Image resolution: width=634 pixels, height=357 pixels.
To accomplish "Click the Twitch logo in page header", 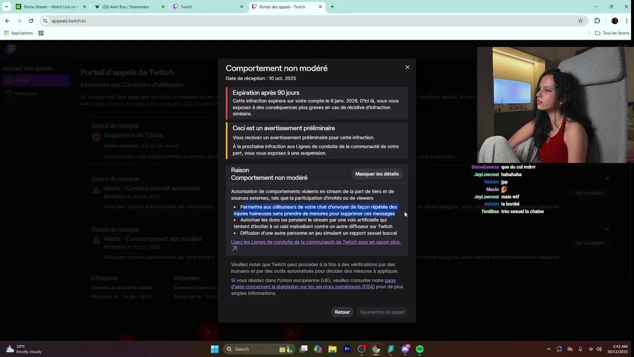I will [11, 49].
